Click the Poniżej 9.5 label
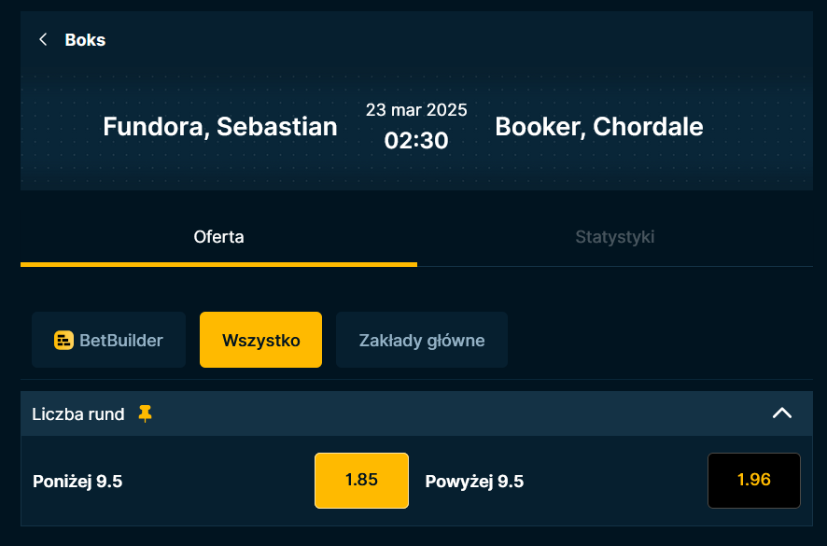The height and width of the screenshot is (546, 827). coord(77,482)
